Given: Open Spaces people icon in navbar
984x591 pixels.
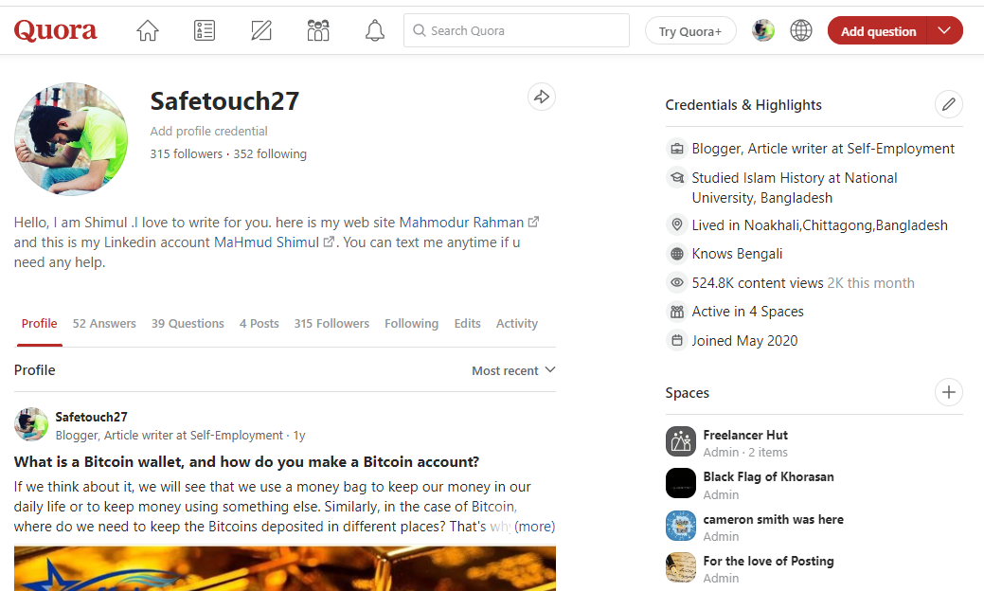Looking at the screenshot, I should (x=318, y=31).
